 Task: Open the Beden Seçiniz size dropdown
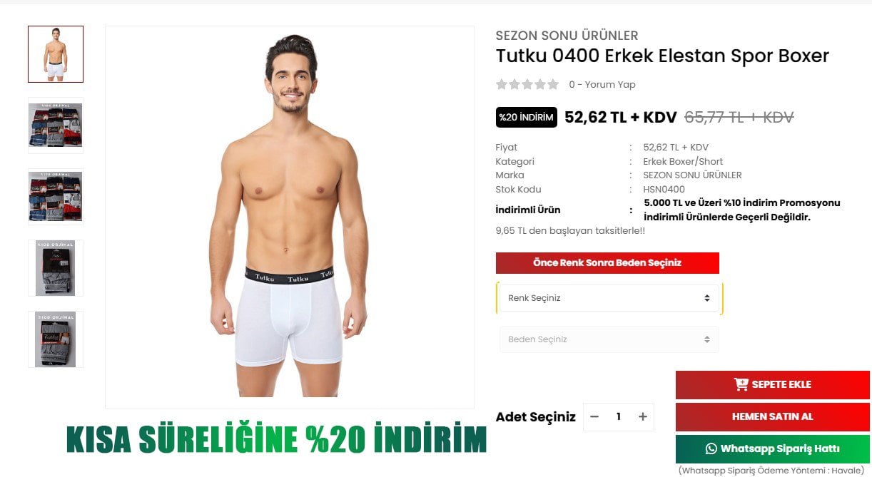coord(609,339)
